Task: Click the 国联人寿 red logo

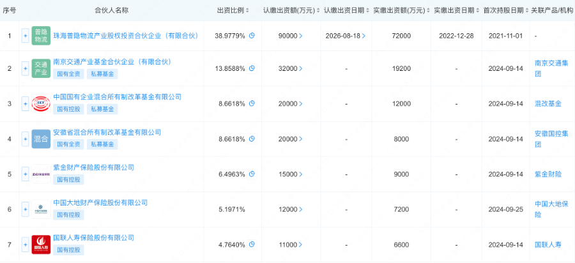Action: click(x=41, y=244)
